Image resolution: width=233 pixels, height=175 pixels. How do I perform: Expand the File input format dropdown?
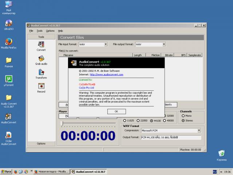(x=106, y=44)
